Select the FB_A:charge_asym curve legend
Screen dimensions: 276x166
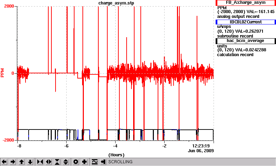tap(246, 3)
